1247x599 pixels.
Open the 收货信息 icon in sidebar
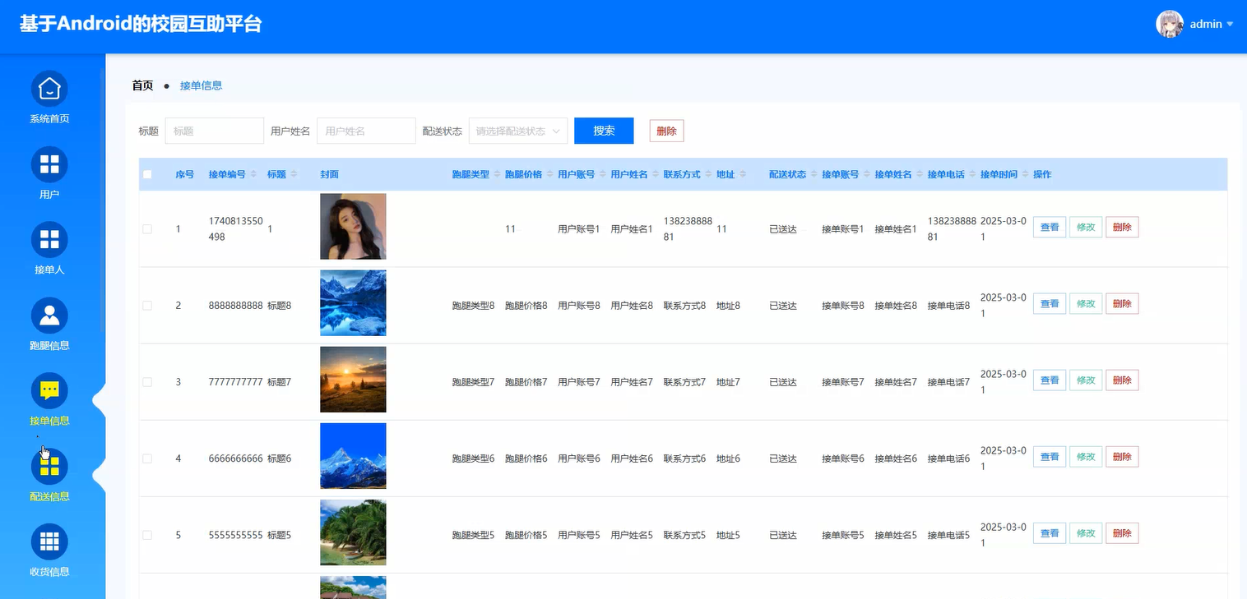coord(49,541)
